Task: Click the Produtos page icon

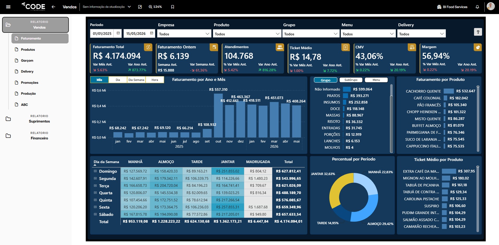Action: (x=17, y=49)
